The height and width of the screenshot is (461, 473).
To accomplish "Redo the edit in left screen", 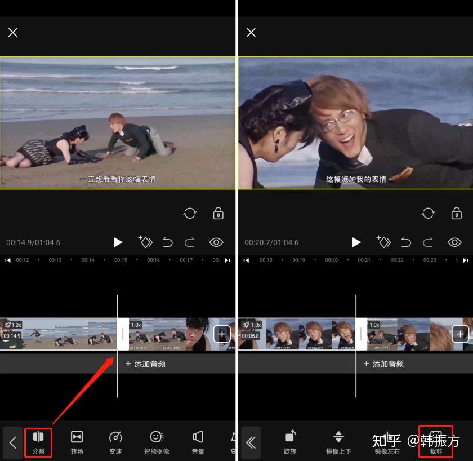I will pos(189,242).
